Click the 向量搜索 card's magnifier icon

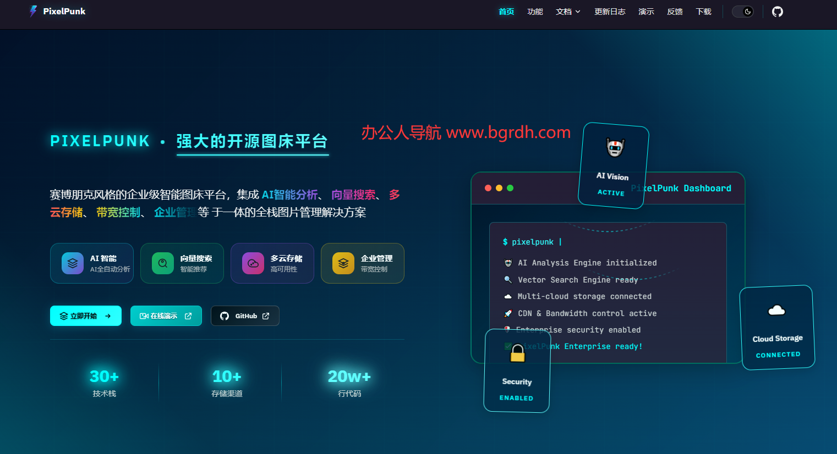coord(163,263)
